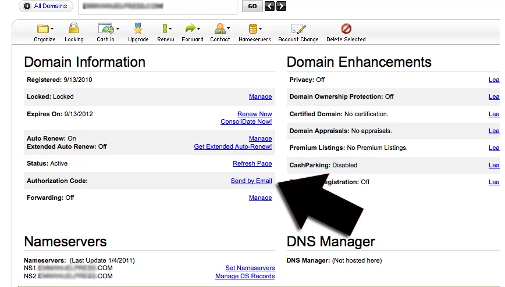Click the next domain arrow button
Screen dimensions: 505x287
281,6
